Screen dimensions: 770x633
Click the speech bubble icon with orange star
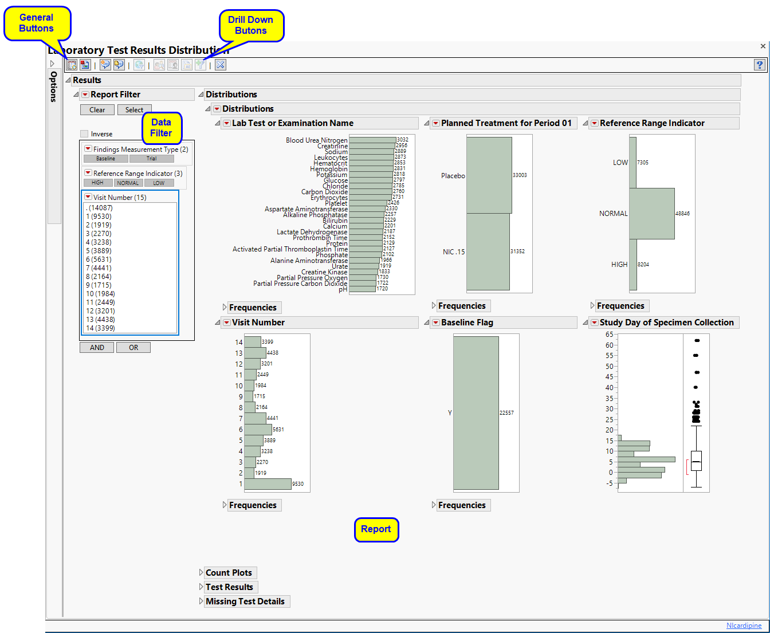105,65
